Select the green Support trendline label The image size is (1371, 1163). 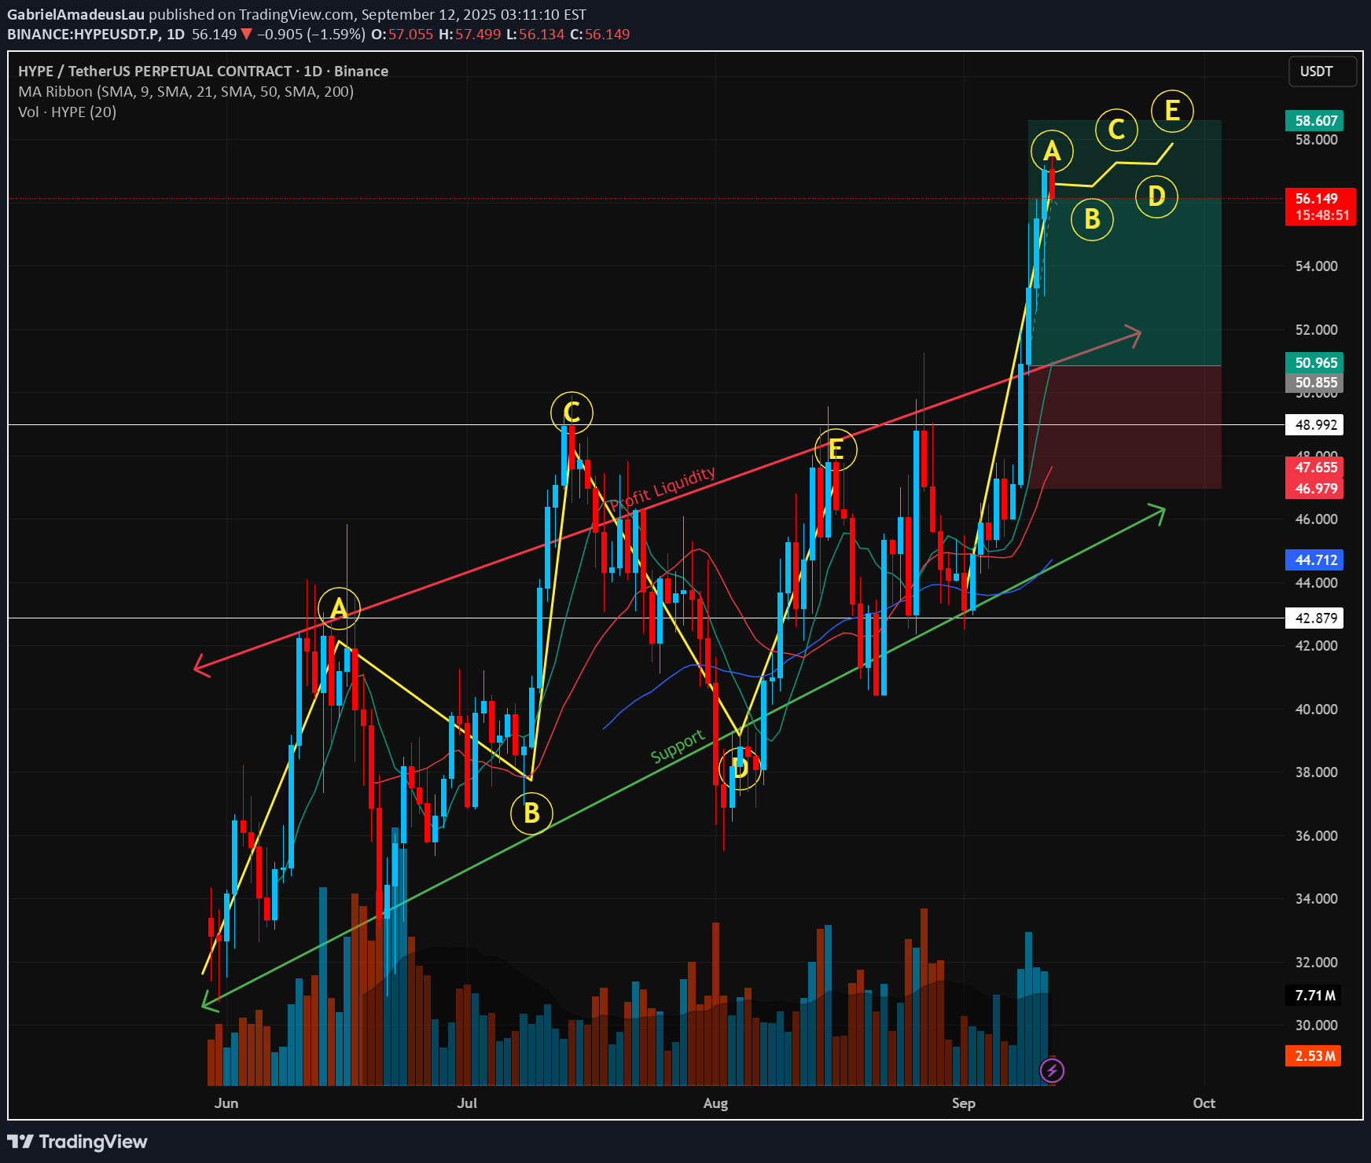coord(678,746)
